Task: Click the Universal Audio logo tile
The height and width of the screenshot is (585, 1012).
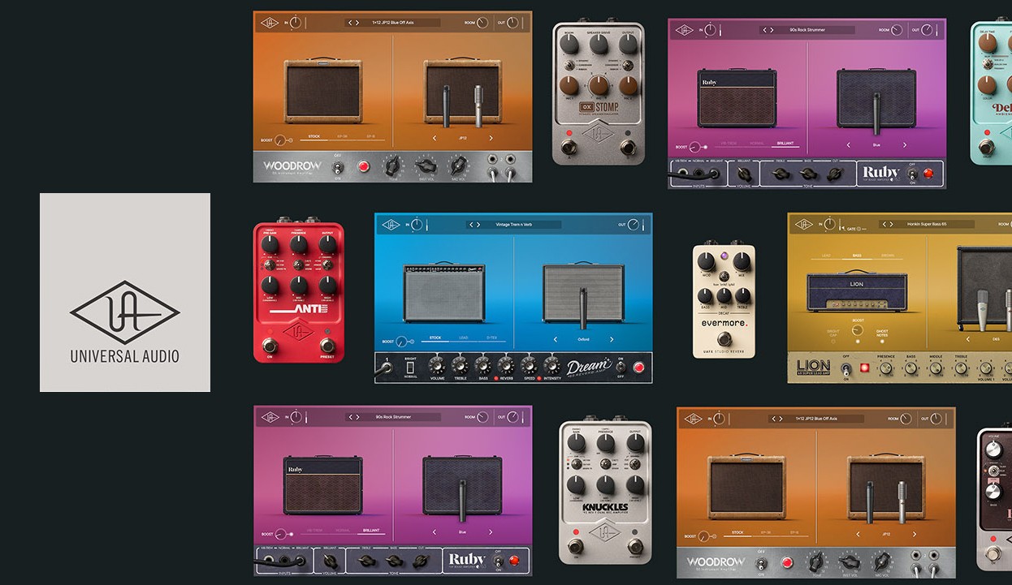Action: tap(124, 292)
